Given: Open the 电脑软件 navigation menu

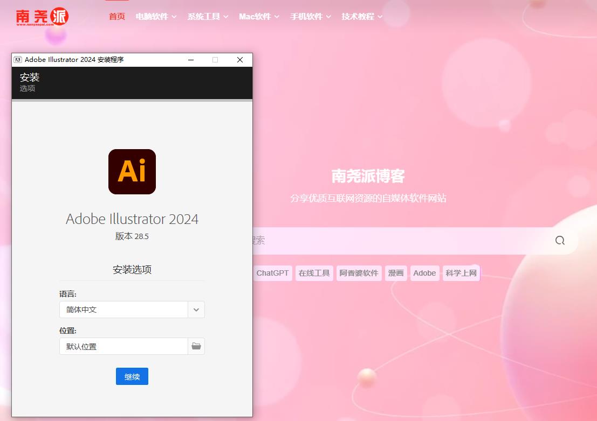Looking at the screenshot, I should point(156,16).
